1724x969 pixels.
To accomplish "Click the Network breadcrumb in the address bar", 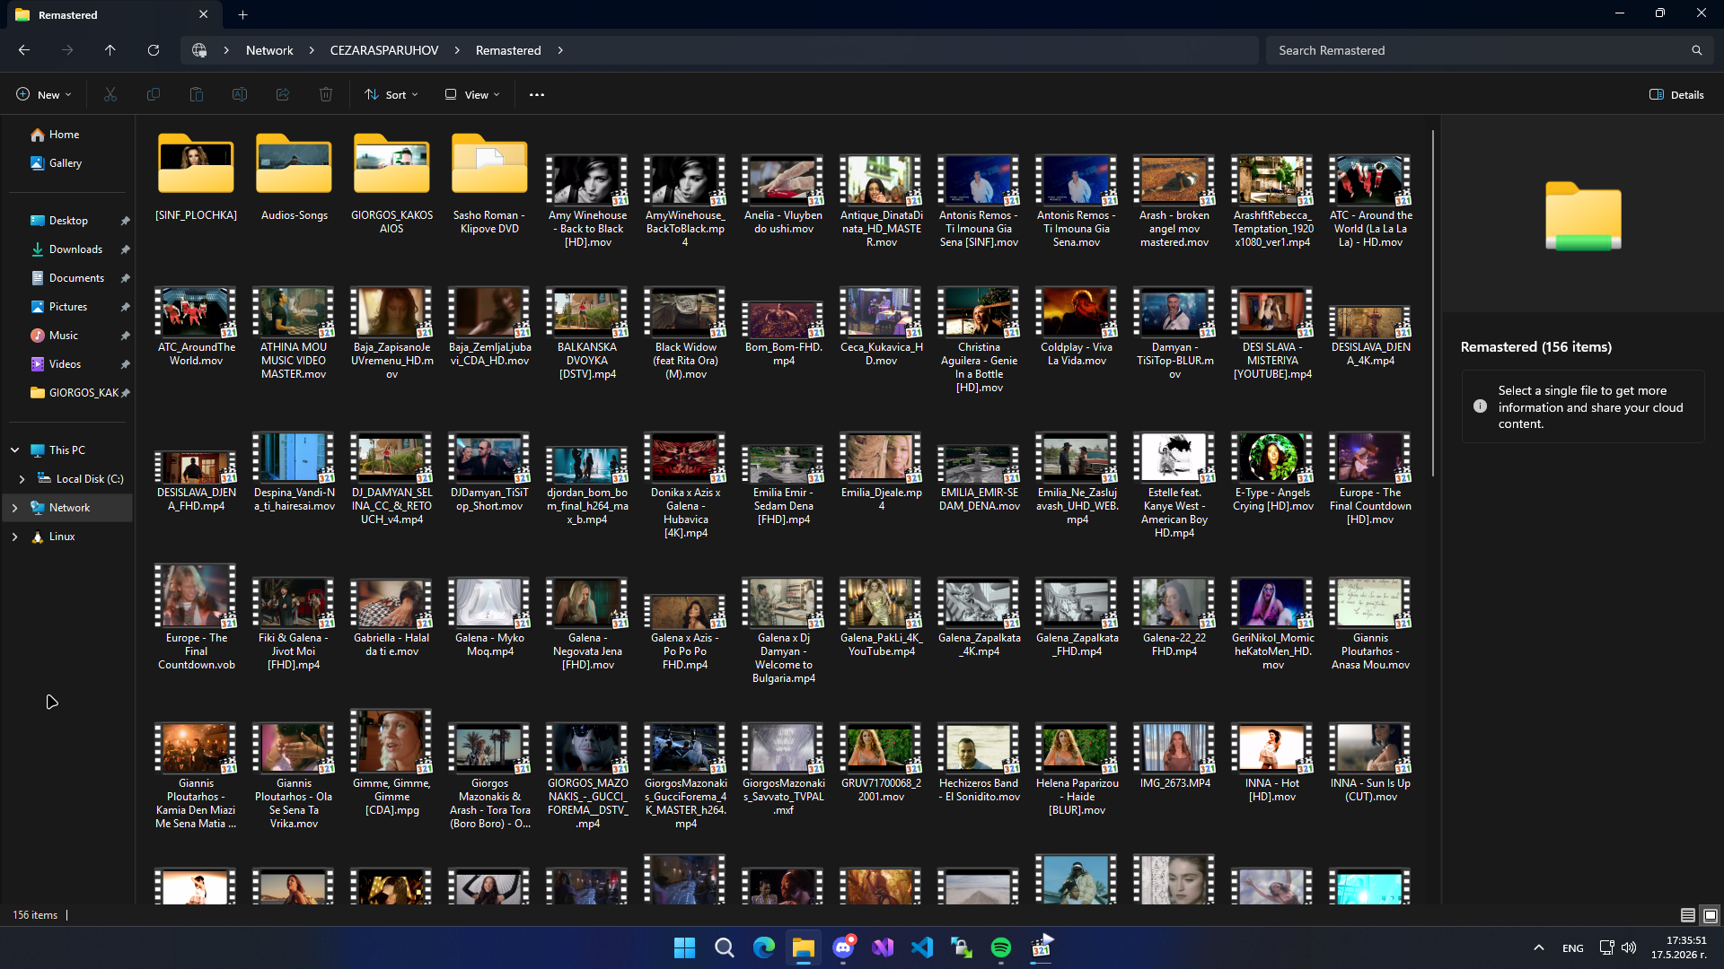I will point(269,50).
